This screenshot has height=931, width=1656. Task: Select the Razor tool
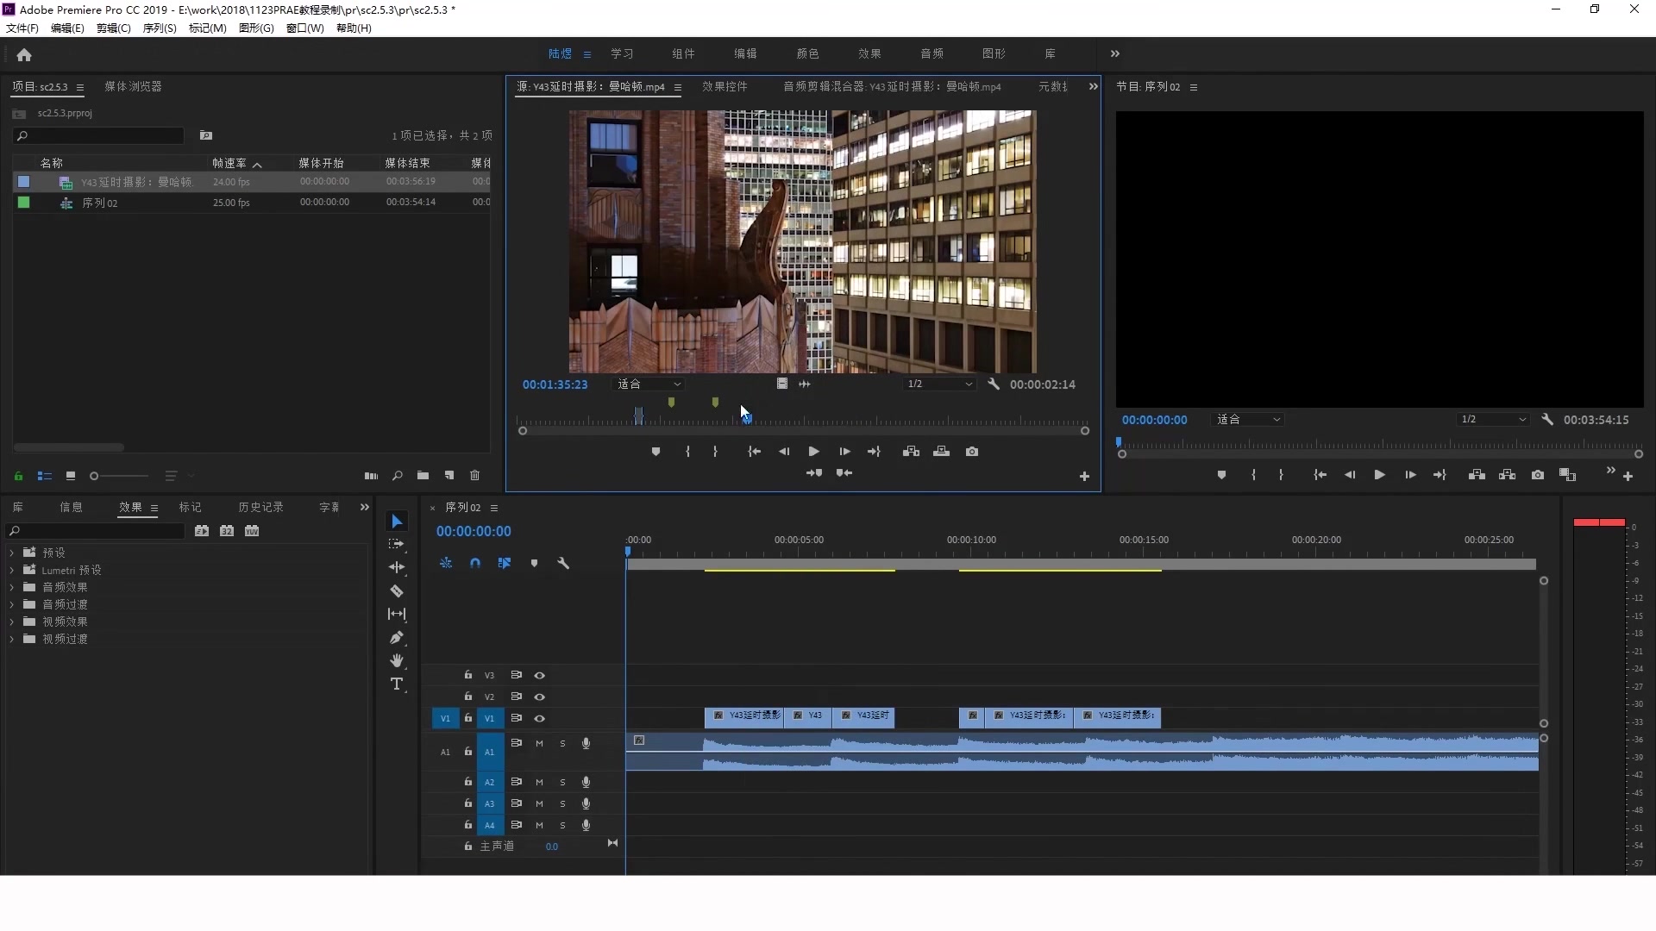(x=397, y=591)
